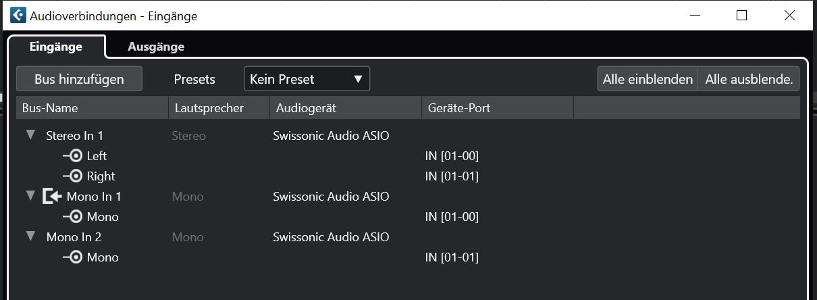The height and width of the screenshot is (300, 817).
Task: Click the input routing icon on Mono In 1
Action: pos(51,197)
